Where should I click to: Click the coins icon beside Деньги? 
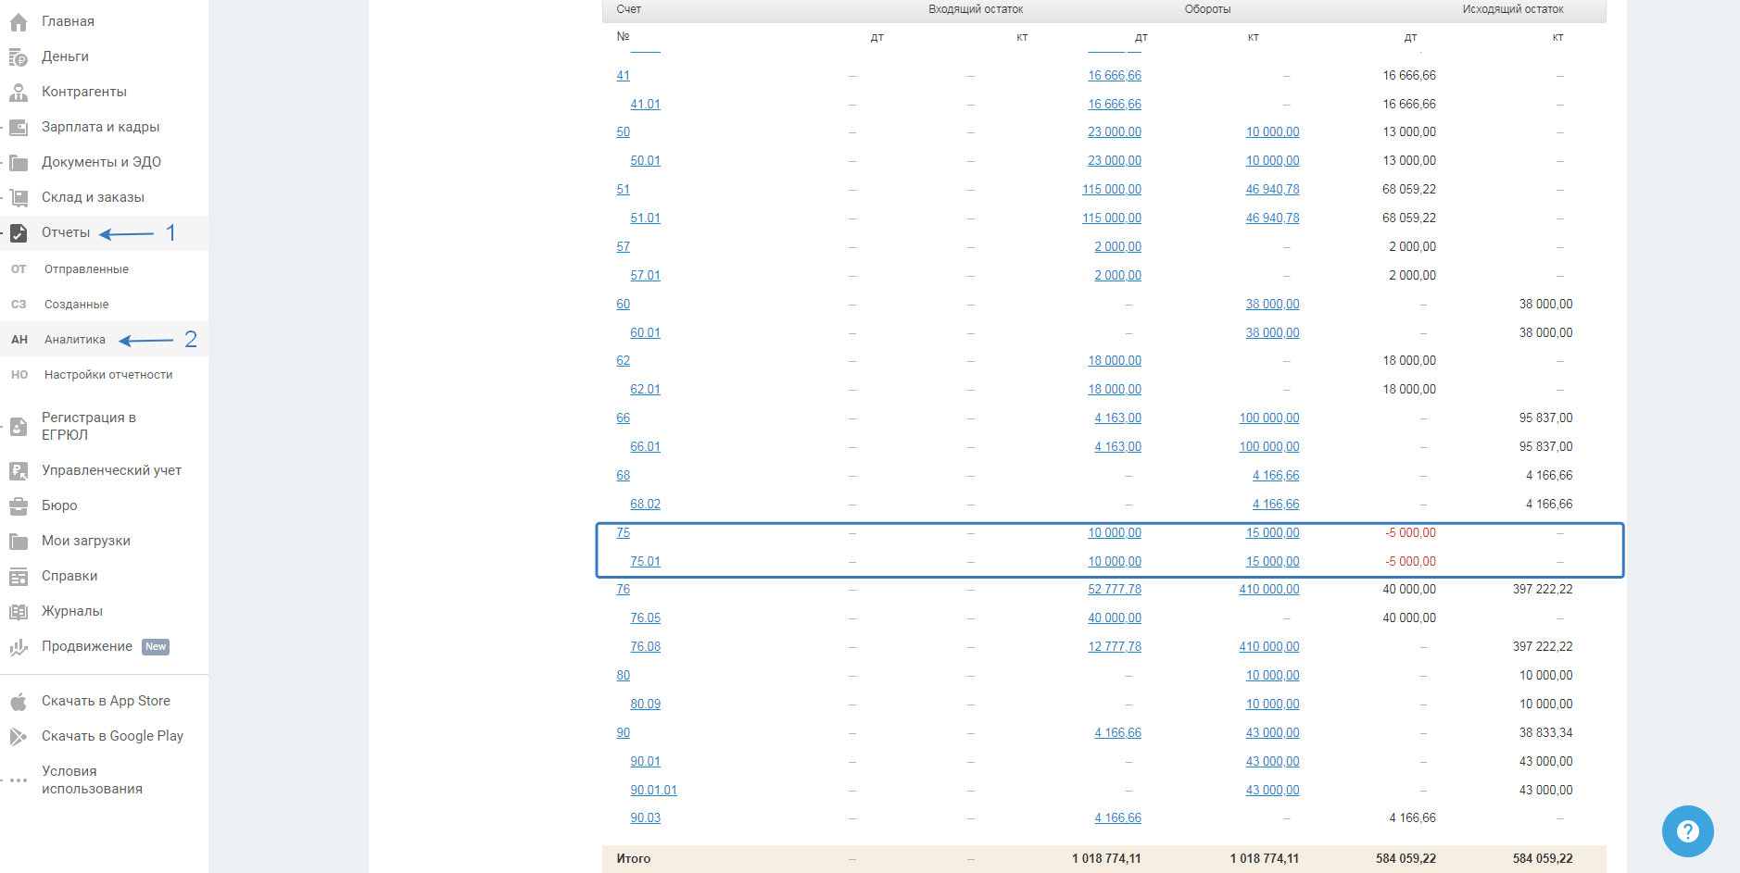pyautogui.click(x=19, y=57)
